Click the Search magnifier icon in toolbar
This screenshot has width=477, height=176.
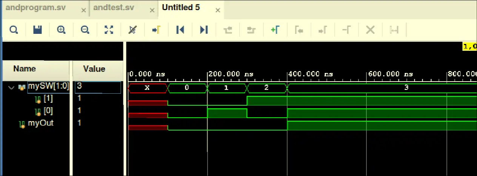click(14, 30)
